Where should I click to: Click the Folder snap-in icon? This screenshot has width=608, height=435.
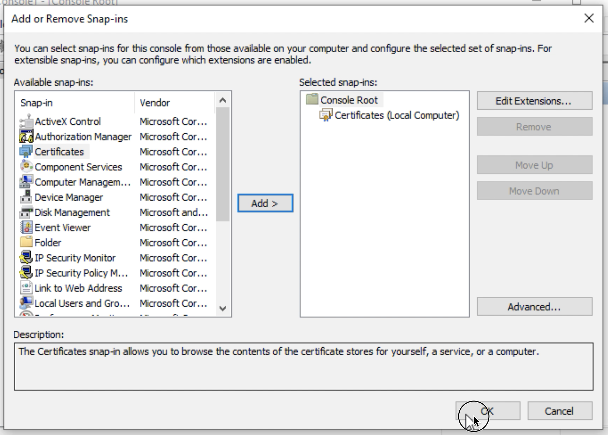[26, 243]
